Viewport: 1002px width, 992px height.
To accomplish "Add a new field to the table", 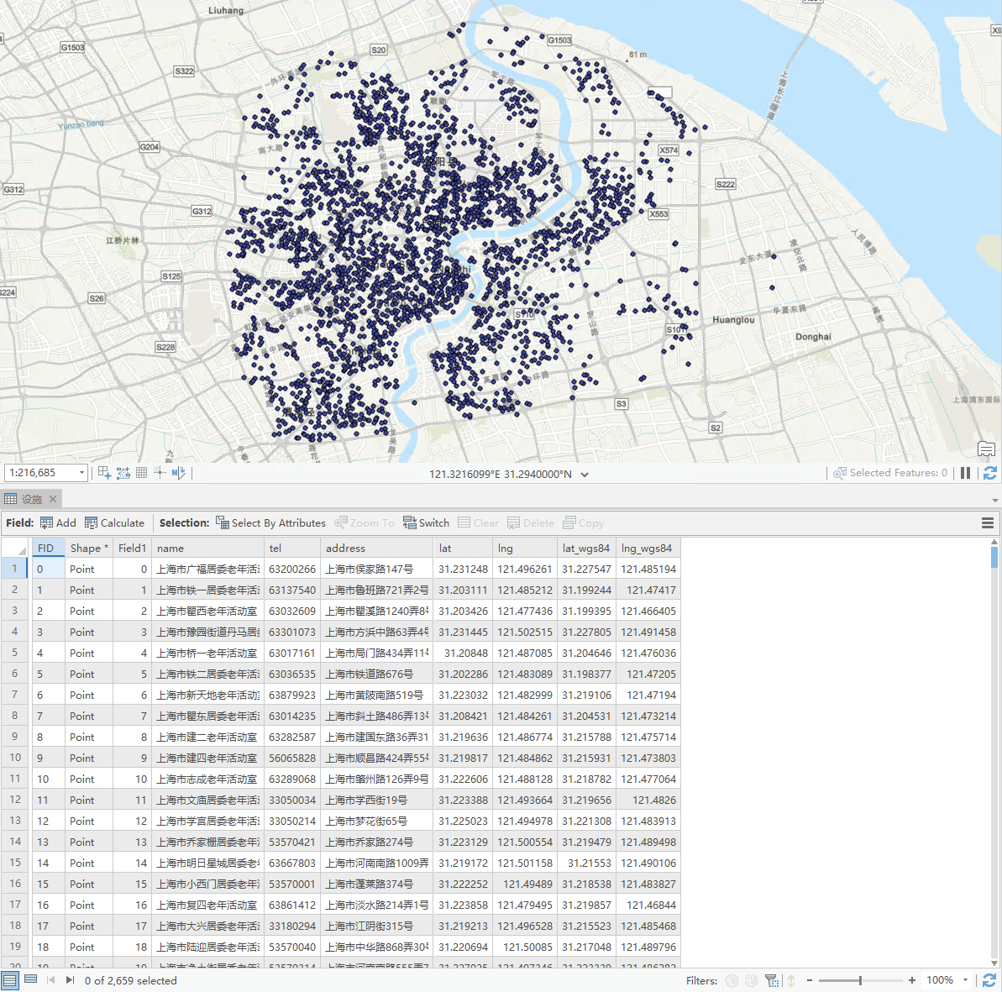I will (x=58, y=522).
